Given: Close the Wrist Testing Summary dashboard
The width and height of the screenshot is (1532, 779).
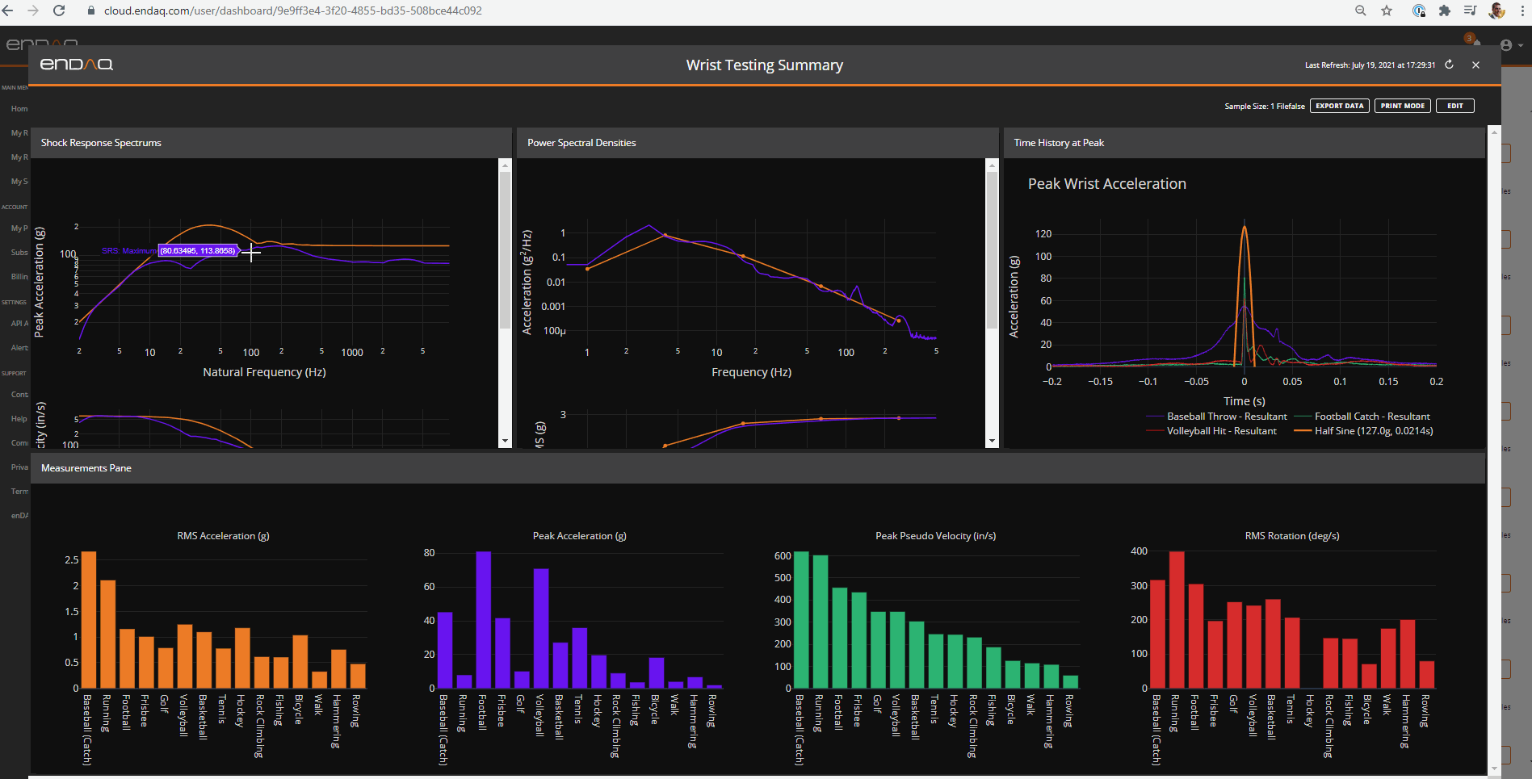Looking at the screenshot, I should pos(1475,65).
